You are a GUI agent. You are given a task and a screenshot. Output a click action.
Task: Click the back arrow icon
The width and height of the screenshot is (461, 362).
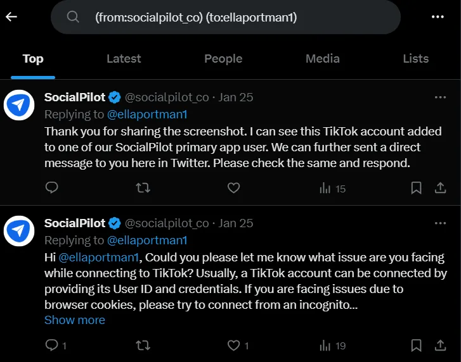pos(11,17)
